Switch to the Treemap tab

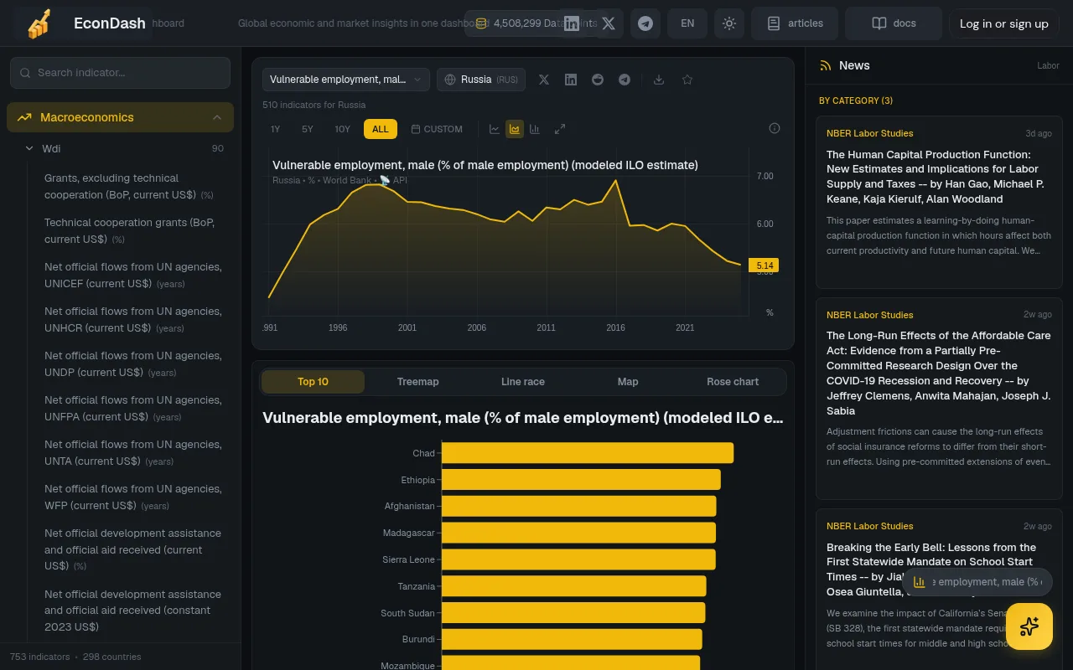417,382
